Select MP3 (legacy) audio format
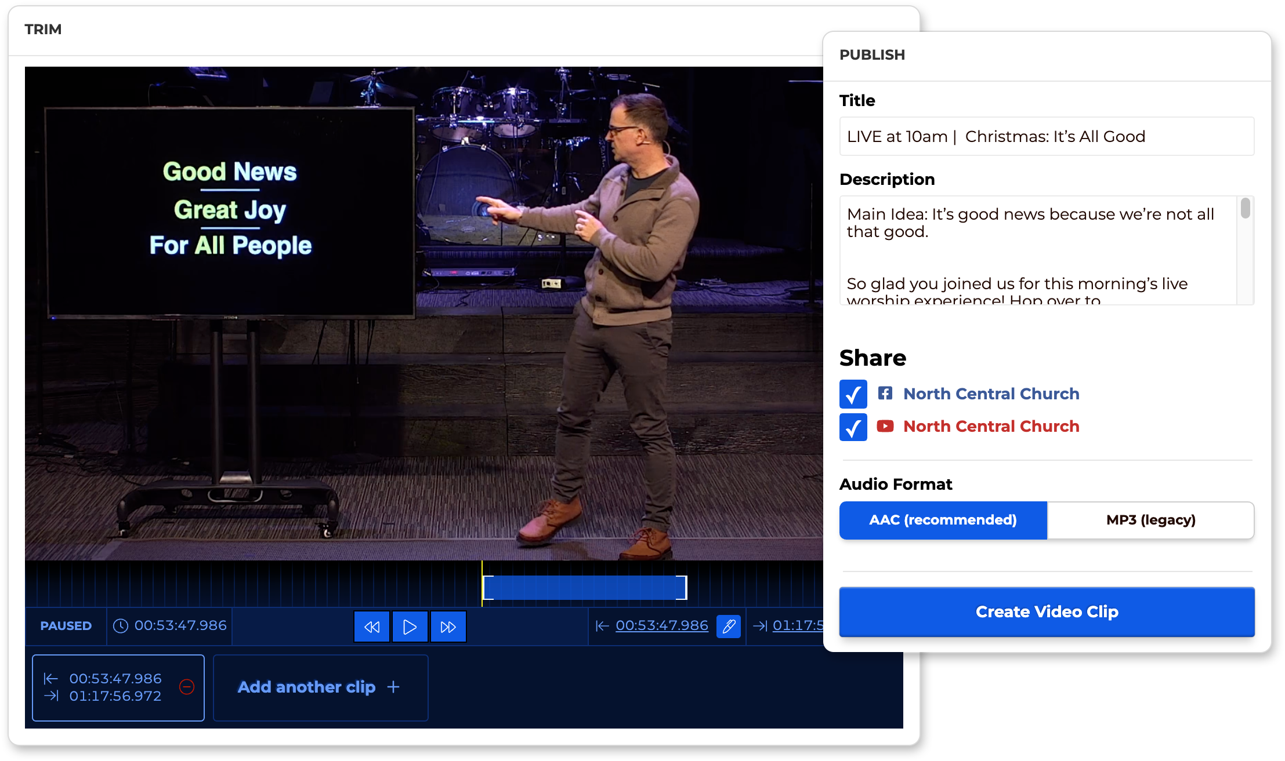 point(1151,520)
